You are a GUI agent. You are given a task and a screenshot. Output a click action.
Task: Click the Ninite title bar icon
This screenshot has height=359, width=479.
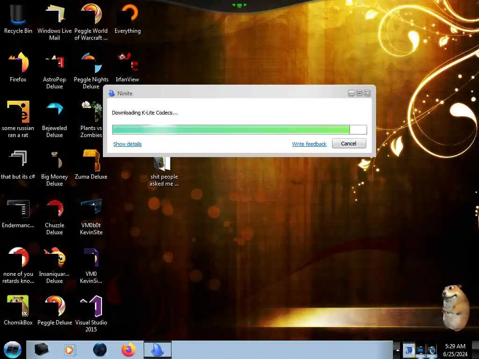[x=111, y=93]
